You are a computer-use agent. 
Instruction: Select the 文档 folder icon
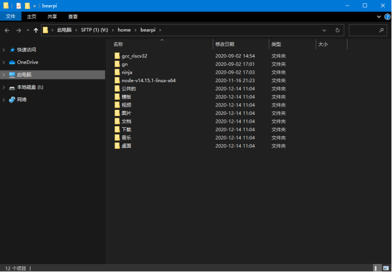(117, 121)
